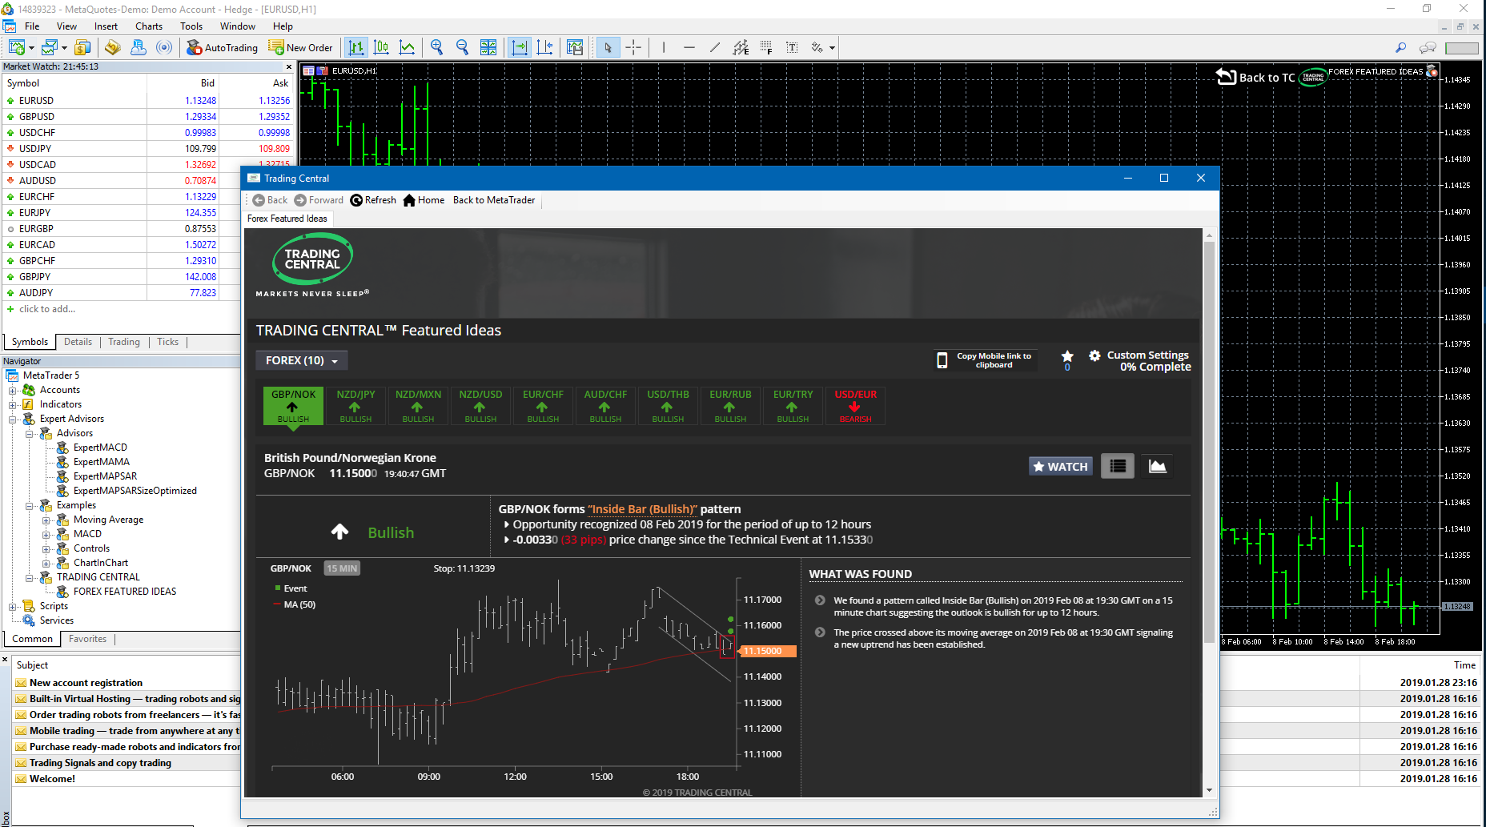Viewport: 1486px width, 827px height.
Task: Toggle WATCH for GBP/NOK
Action: click(1061, 467)
